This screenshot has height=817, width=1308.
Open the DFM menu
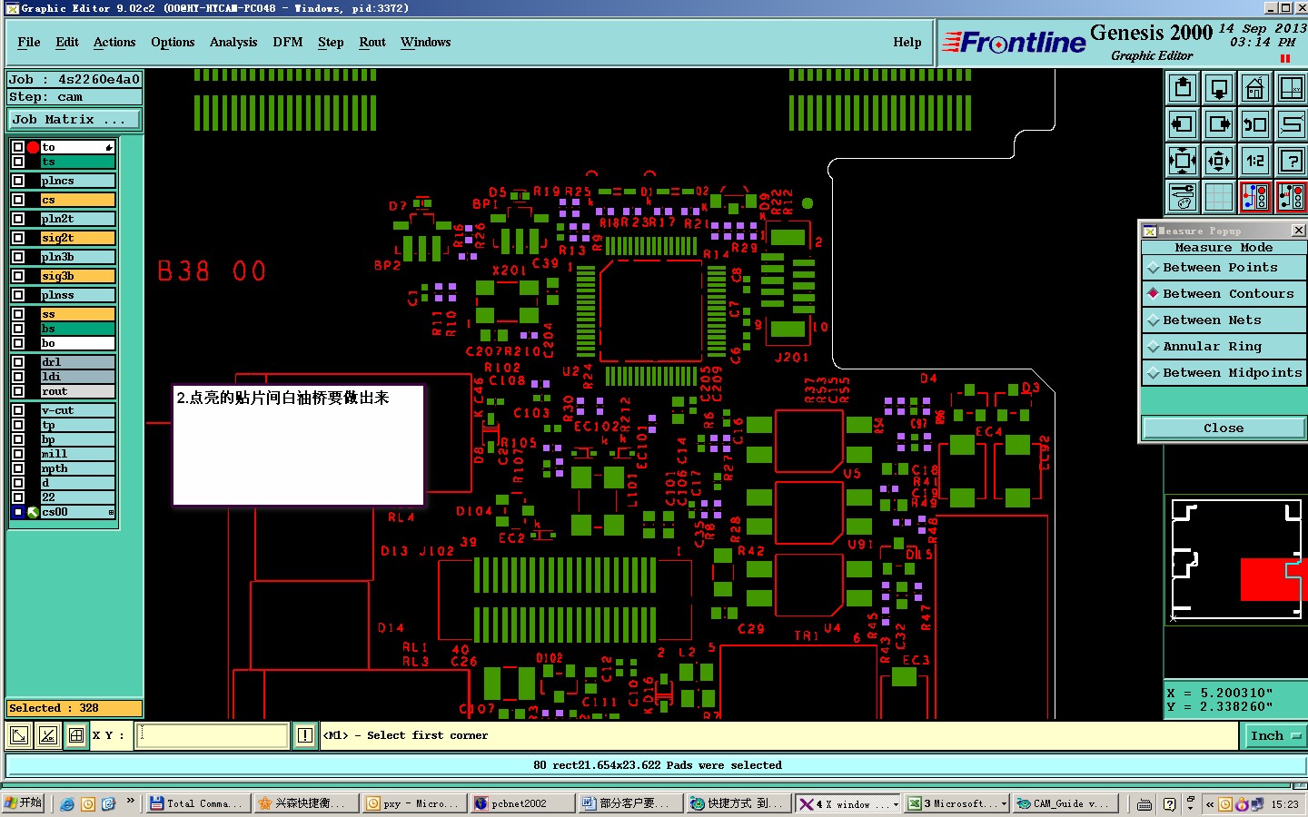[288, 42]
